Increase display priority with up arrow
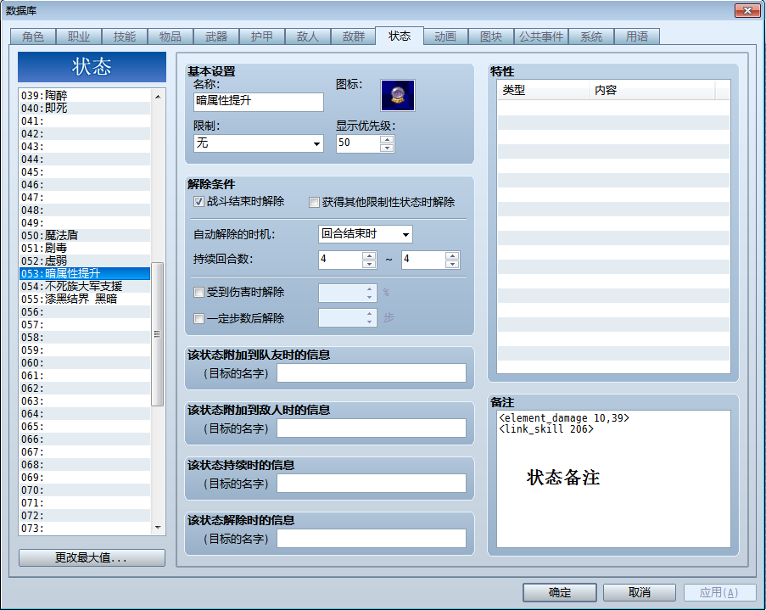The image size is (766, 610). point(387,139)
